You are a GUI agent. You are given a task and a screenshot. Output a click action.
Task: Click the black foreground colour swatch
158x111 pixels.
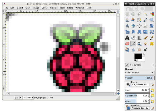point(138,56)
